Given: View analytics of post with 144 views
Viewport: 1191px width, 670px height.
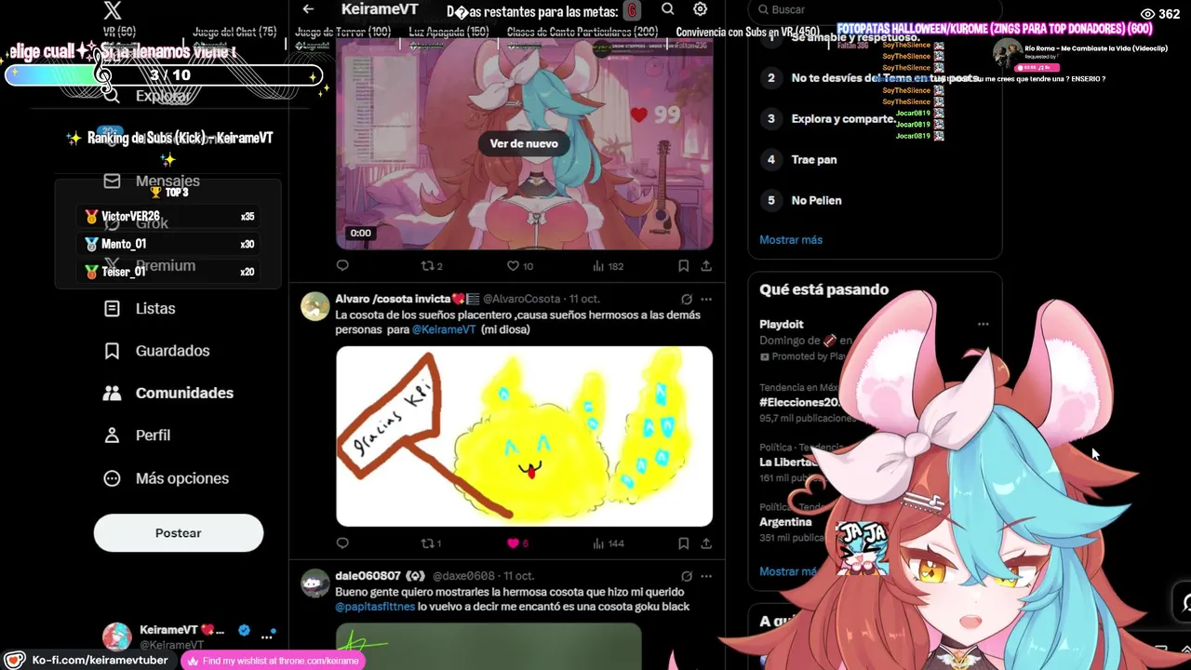Looking at the screenshot, I should (608, 543).
